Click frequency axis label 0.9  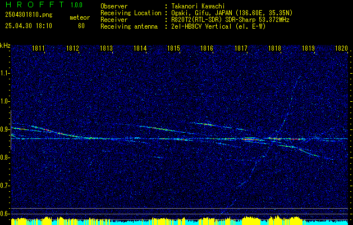[4, 129]
